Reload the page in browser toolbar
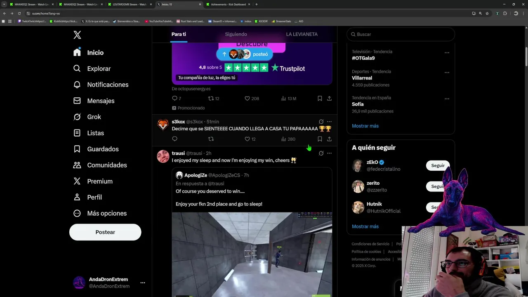528x297 pixels. [x=19, y=13]
